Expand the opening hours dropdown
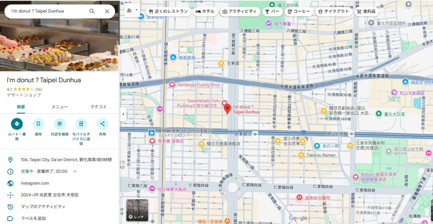 [x=75, y=171]
